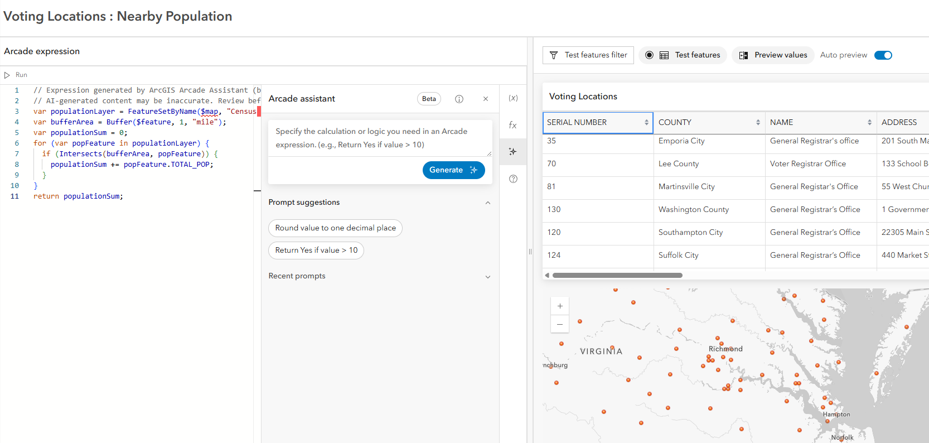The height and width of the screenshot is (443, 929).
Task: Zoom out on the map
Action: pos(560,324)
